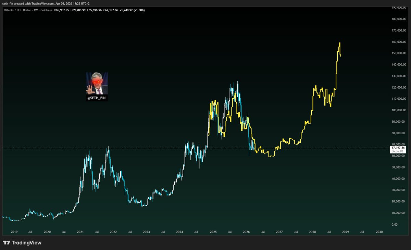Screen dimensions: 411x250
Task: Select the @SETH_FIN text label
Action: point(97,98)
